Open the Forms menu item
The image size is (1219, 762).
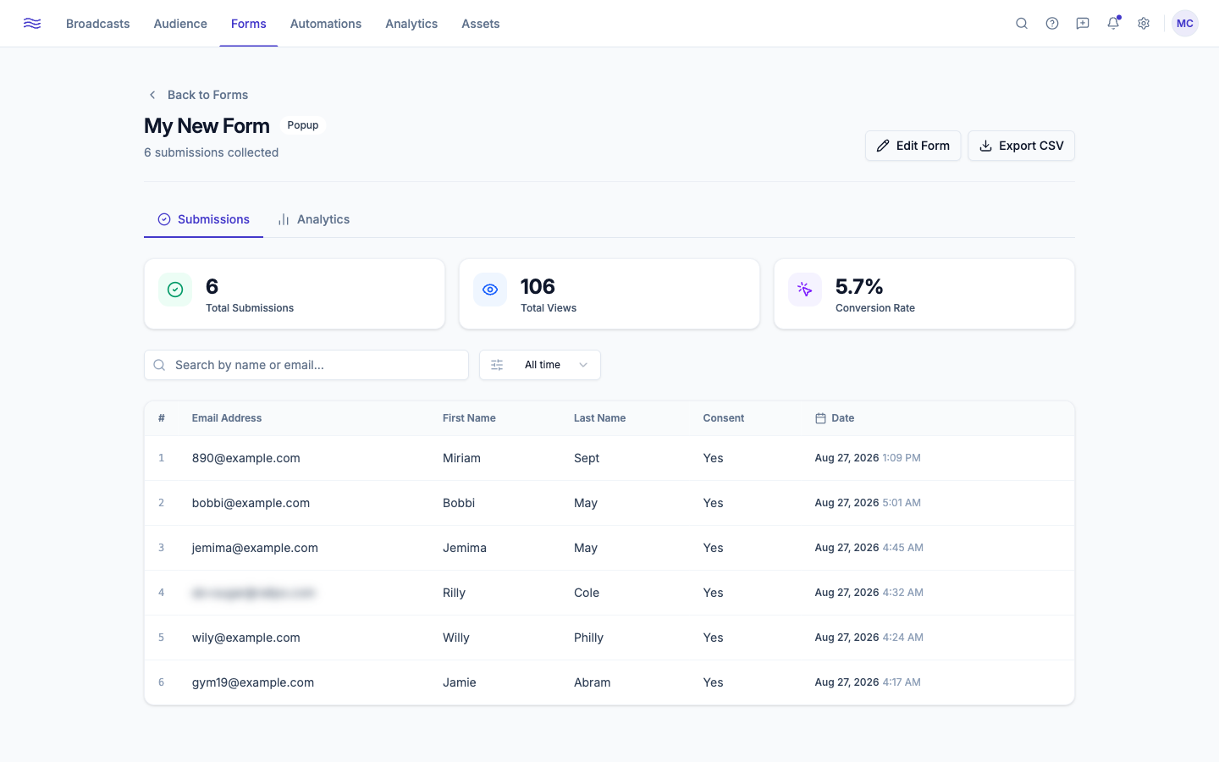[x=249, y=24]
